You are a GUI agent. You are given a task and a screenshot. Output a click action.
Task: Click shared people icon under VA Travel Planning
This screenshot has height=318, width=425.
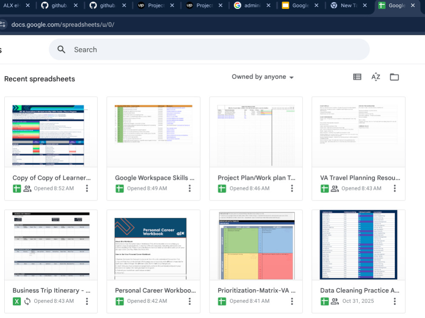coord(335,189)
